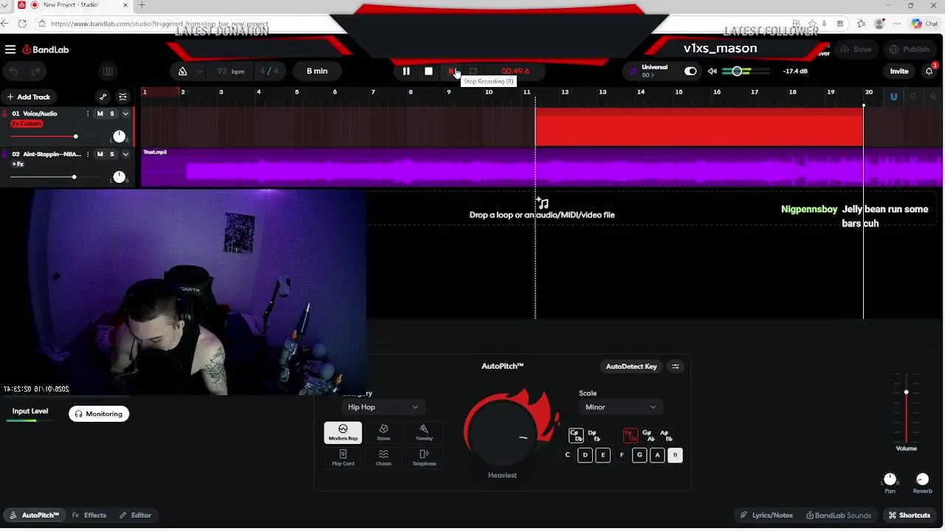Select the Stone preset
This screenshot has height=531, width=945.
click(x=383, y=433)
